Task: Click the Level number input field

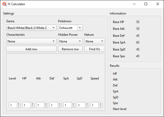Action: (x=13, y=105)
